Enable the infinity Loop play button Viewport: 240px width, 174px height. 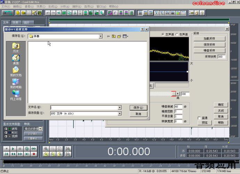click(34, 149)
